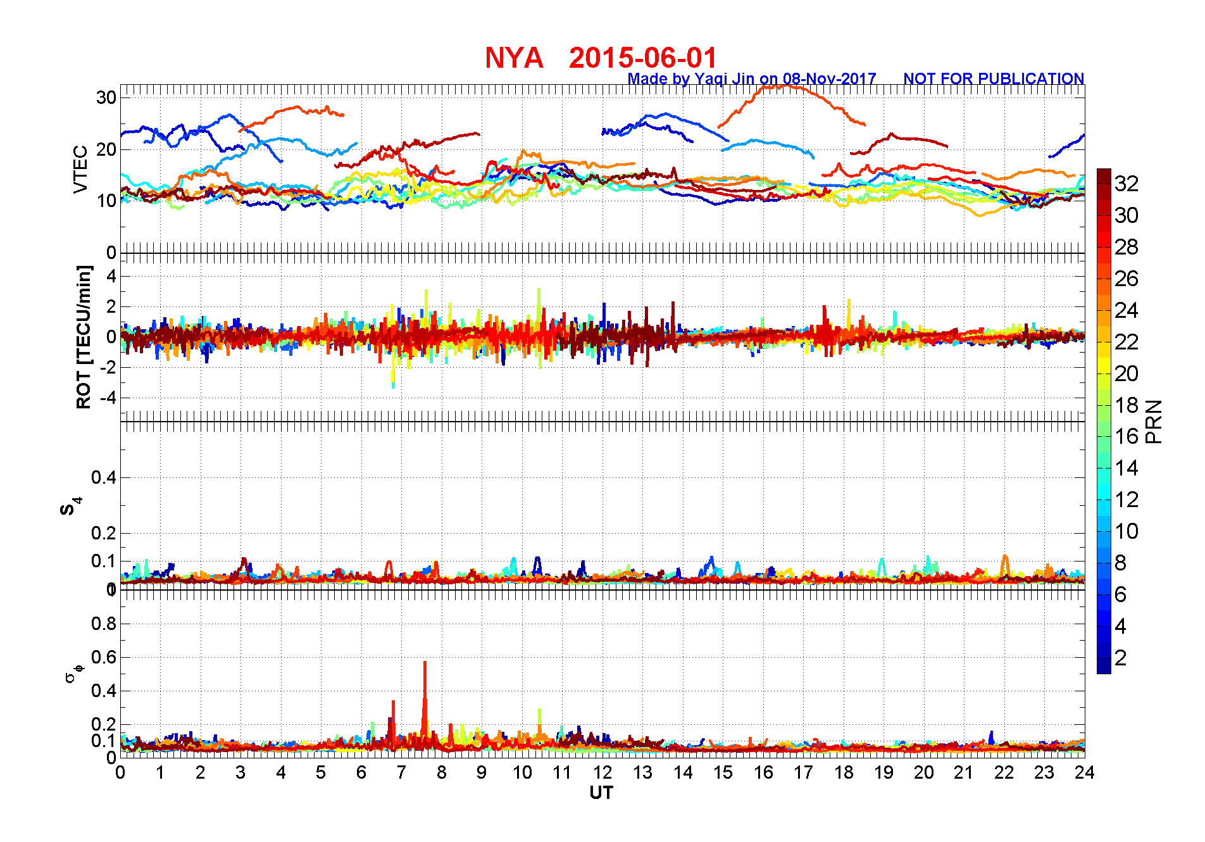Select hour 17 on the UT axis
Viewport: 1205px width, 842px height.
803,772
